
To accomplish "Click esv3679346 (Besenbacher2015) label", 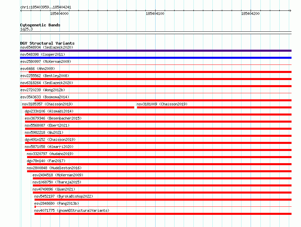I will (x=53, y=118).
